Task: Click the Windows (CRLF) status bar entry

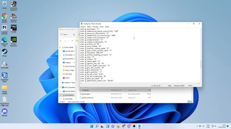Action: click(179, 86)
